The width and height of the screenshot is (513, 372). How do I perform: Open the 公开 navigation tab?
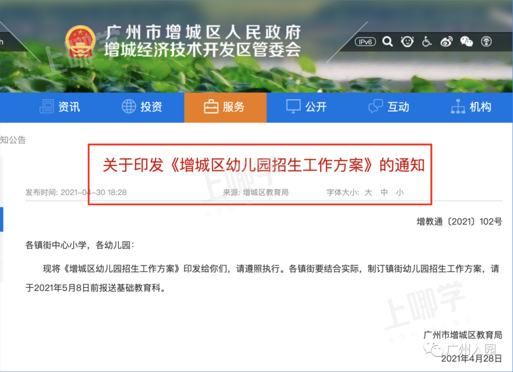point(307,107)
